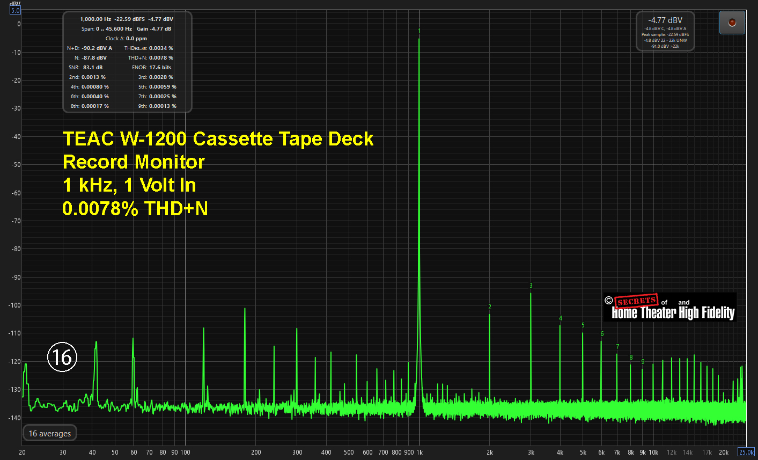Click the -4.8 dBV 22 - 22k UNW line

coord(665,40)
